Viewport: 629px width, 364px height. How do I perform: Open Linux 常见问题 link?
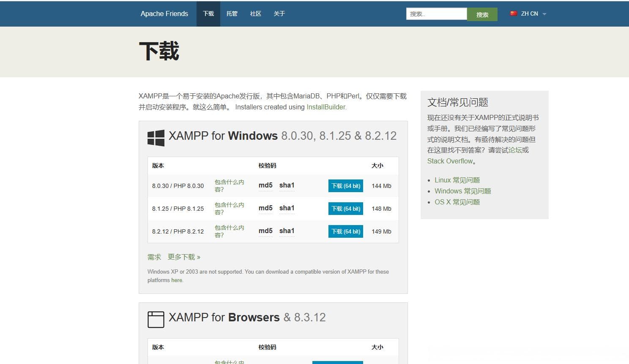[457, 180]
